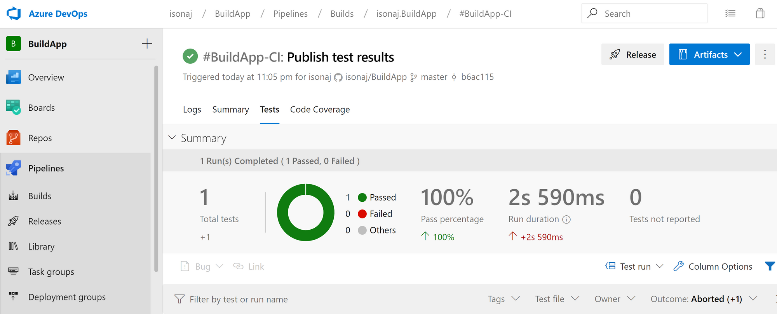Collapse the Summary section
The width and height of the screenshot is (777, 314).
(x=172, y=138)
